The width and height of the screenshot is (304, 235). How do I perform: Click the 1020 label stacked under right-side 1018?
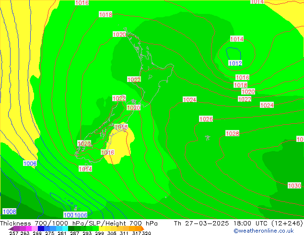pyautogui.click(x=248, y=92)
